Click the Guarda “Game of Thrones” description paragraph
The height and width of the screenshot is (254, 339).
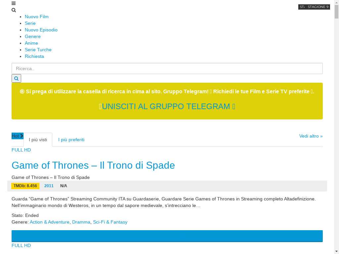[164, 202]
